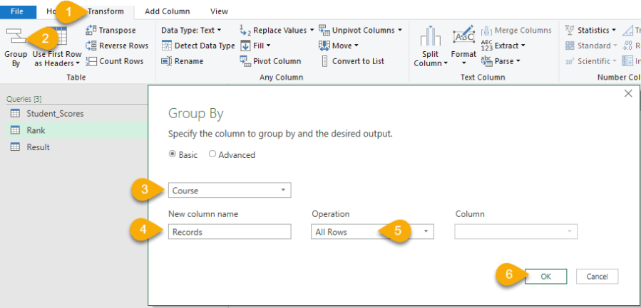
Task: Select the Advanced radio button
Action: pyautogui.click(x=212, y=154)
